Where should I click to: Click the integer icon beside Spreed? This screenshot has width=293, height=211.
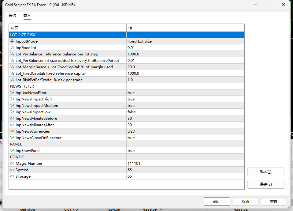[x=12, y=170]
